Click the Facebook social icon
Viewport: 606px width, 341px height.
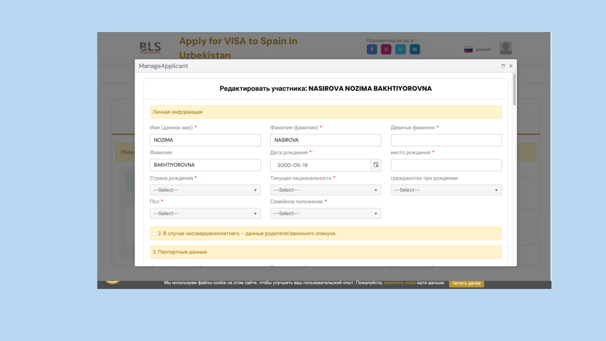(x=372, y=49)
